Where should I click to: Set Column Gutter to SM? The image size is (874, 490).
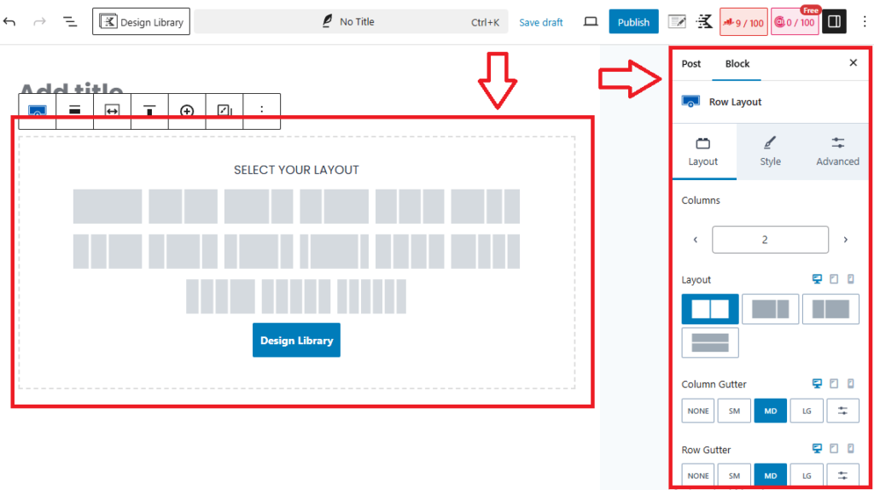point(734,411)
